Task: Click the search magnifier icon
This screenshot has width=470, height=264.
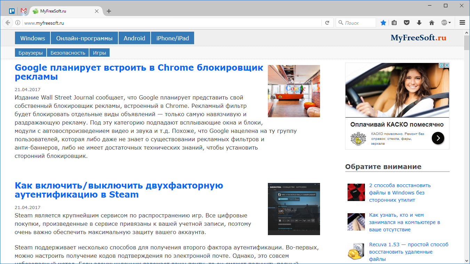Action: pos(340,23)
